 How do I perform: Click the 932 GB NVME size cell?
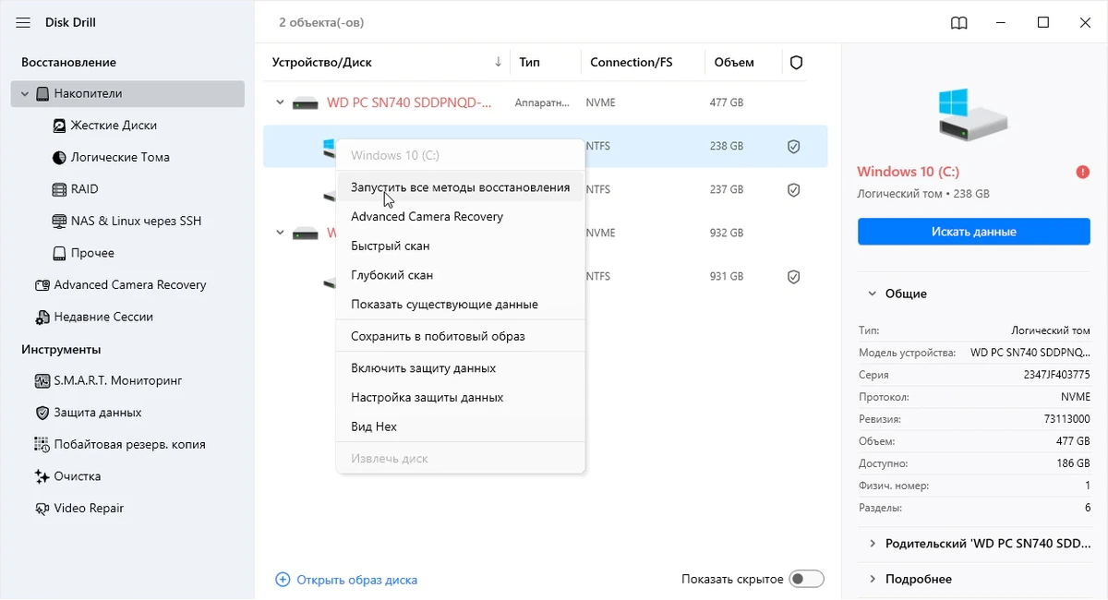(727, 233)
